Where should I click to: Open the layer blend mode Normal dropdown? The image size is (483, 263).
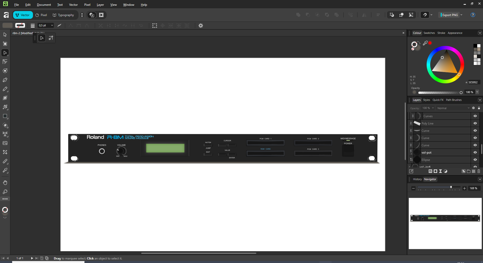pyautogui.click(x=453, y=108)
